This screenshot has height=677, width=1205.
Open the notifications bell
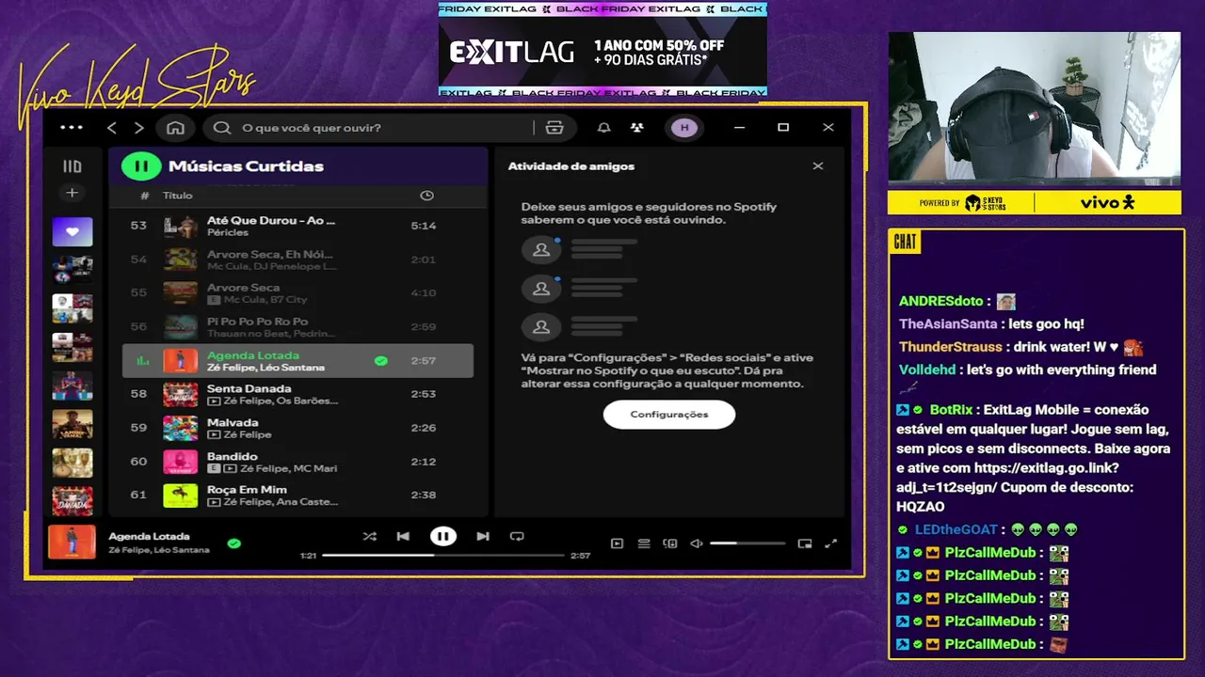pyautogui.click(x=604, y=128)
